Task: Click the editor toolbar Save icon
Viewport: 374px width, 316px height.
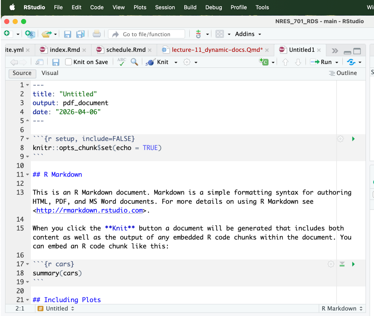Action: (x=56, y=62)
